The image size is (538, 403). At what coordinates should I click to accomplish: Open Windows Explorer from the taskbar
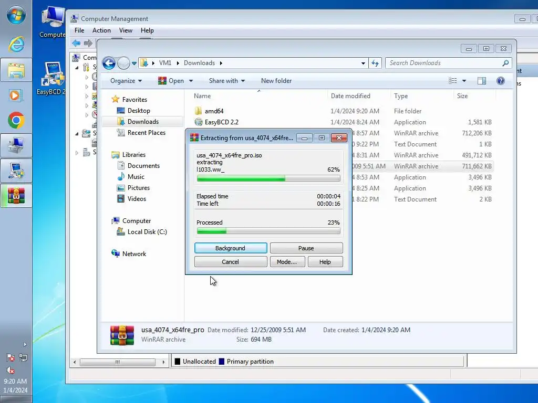tap(16, 70)
